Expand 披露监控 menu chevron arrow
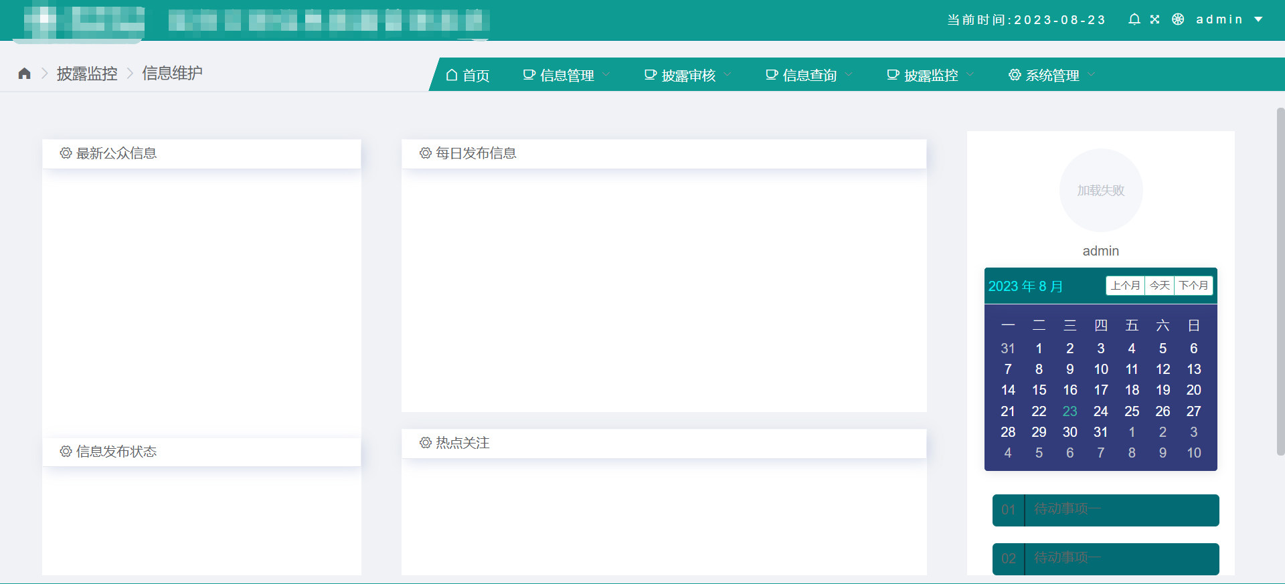This screenshot has height=584, width=1285. point(970,74)
